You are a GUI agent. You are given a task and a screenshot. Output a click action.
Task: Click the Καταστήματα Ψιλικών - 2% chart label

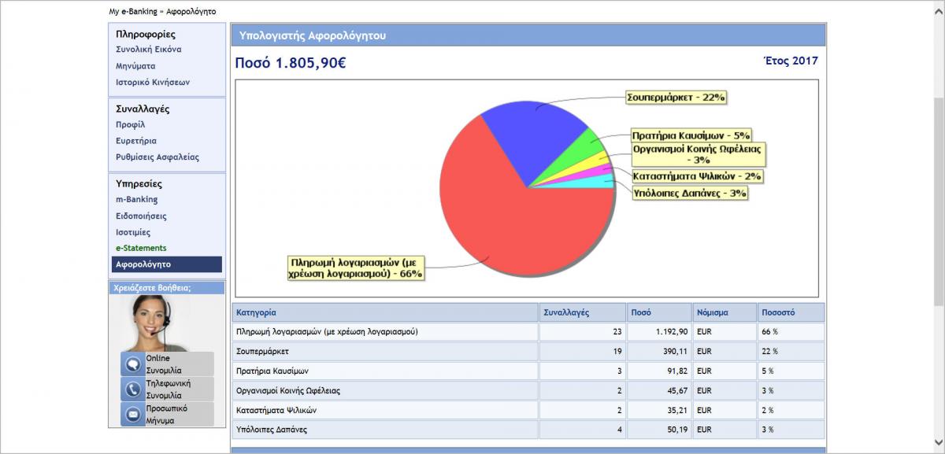click(x=698, y=176)
